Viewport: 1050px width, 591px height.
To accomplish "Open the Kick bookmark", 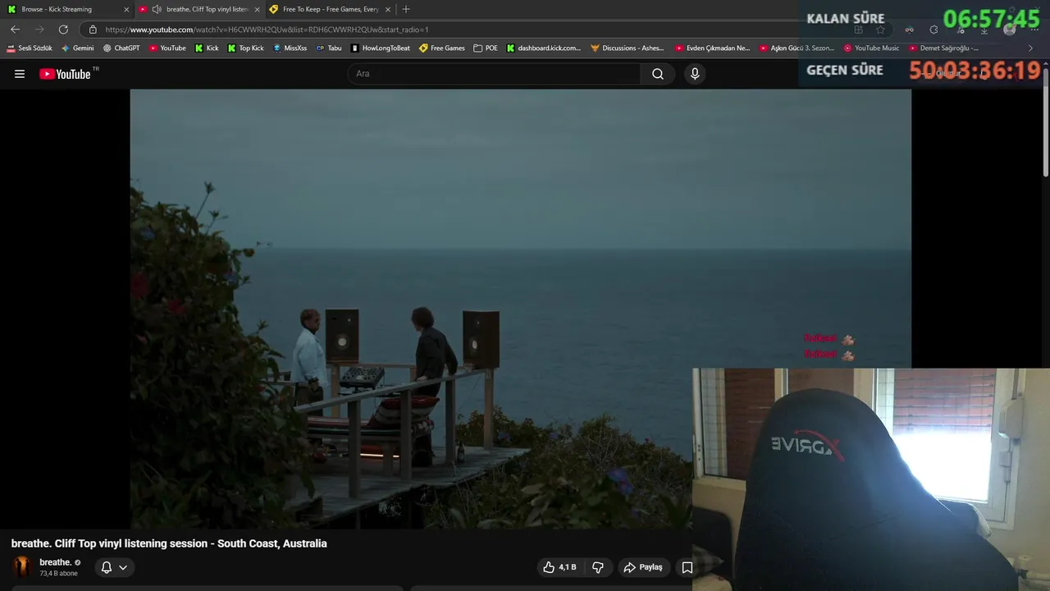I will pyautogui.click(x=207, y=48).
